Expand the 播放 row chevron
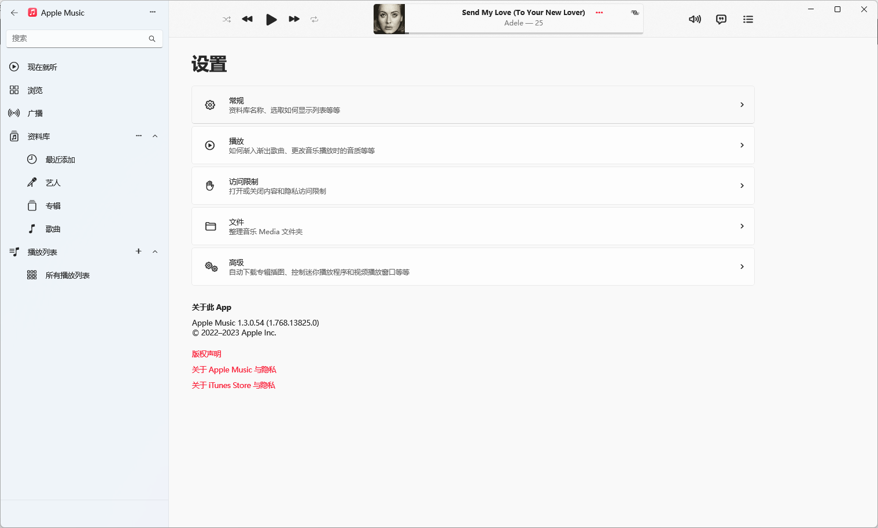The image size is (878, 528). coord(742,145)
